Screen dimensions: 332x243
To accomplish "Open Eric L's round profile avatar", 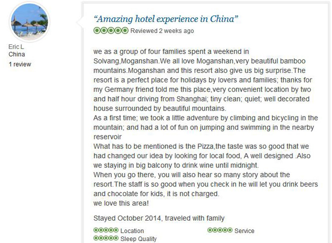I will click(x=30, y=22).
